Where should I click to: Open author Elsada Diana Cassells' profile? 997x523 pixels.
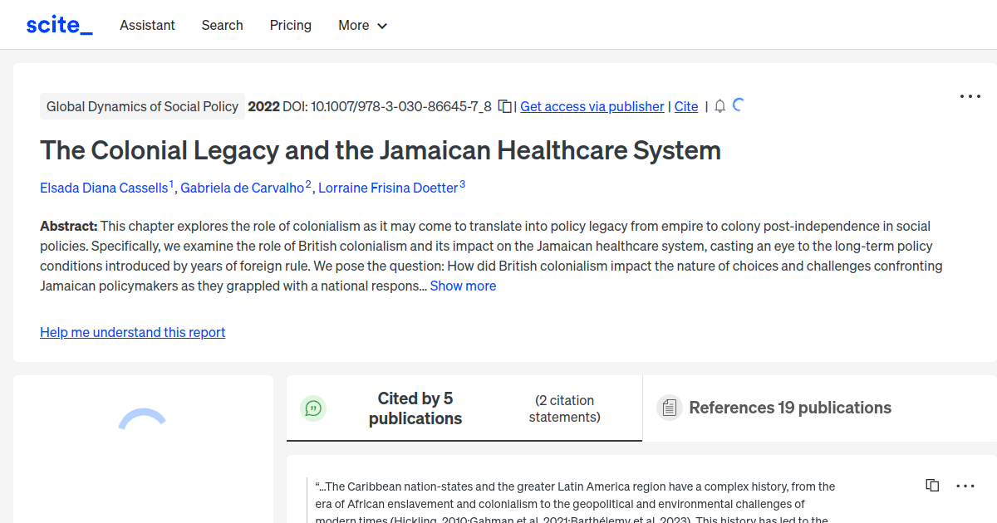[x=105, y=188]
